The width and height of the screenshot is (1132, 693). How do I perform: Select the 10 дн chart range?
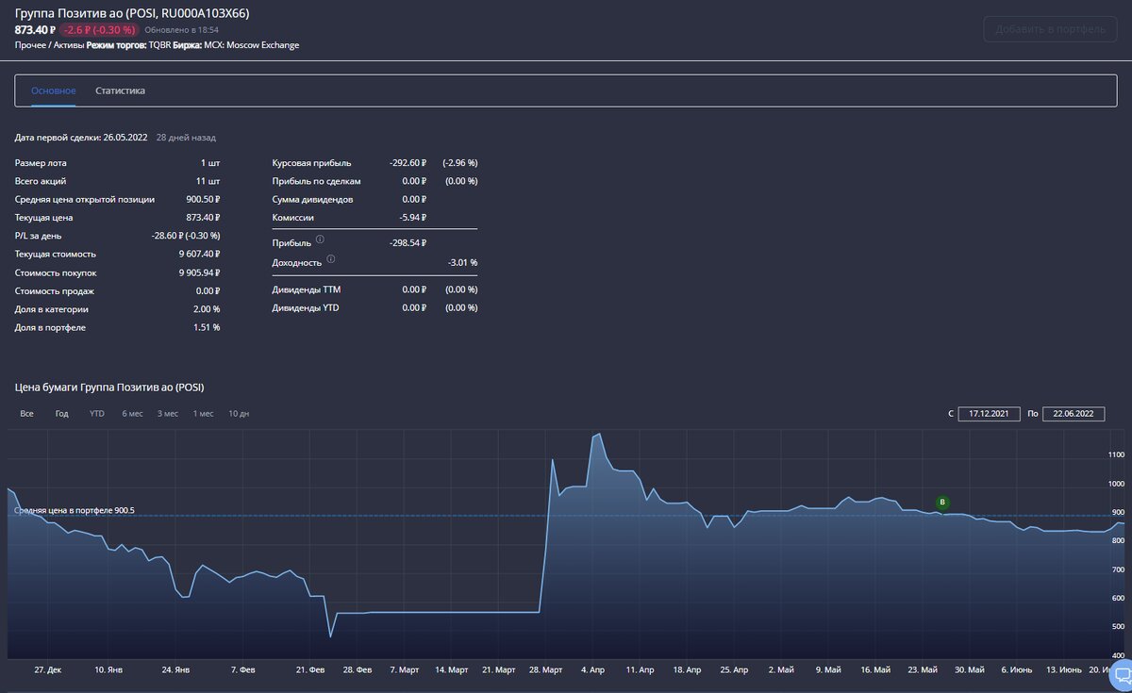[x=239, y=414]
